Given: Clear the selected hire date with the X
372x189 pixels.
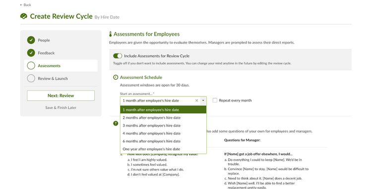Looking at the screenshot, I should 196,100.
